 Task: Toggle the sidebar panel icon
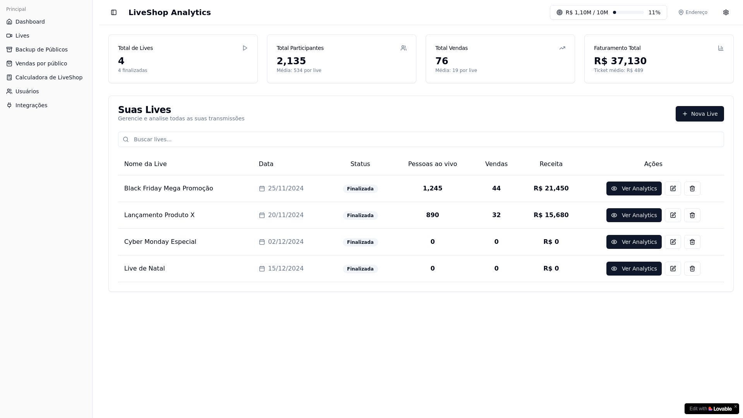(114, 12)
